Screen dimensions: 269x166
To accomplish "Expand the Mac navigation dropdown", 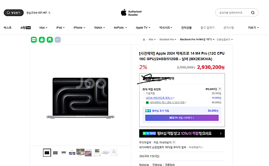I will pyautogui.click(x=43, y=27).
